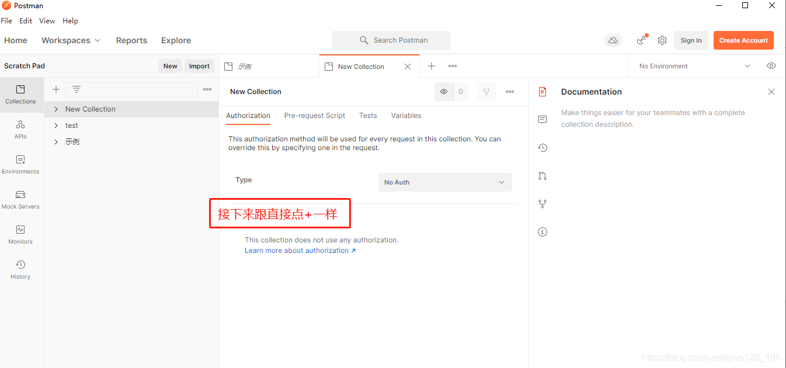
Task: Open New Collection header more actions ellipsis
Action: coord(510,92)
